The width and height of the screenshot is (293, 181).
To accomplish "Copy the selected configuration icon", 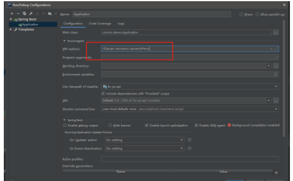I will 24,14.
